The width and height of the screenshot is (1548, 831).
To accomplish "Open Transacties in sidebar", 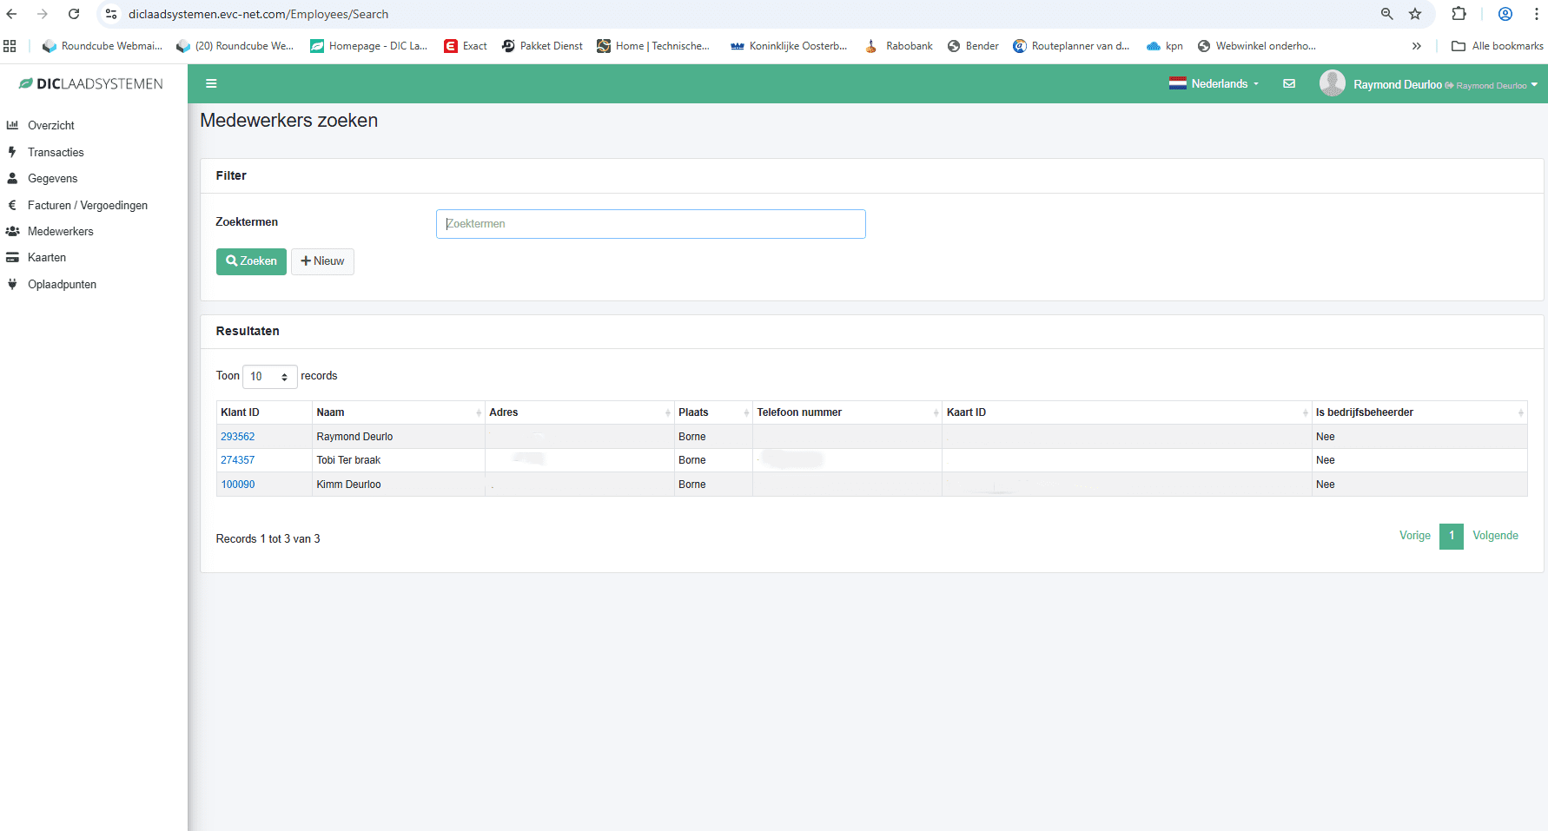I will 56,153.
